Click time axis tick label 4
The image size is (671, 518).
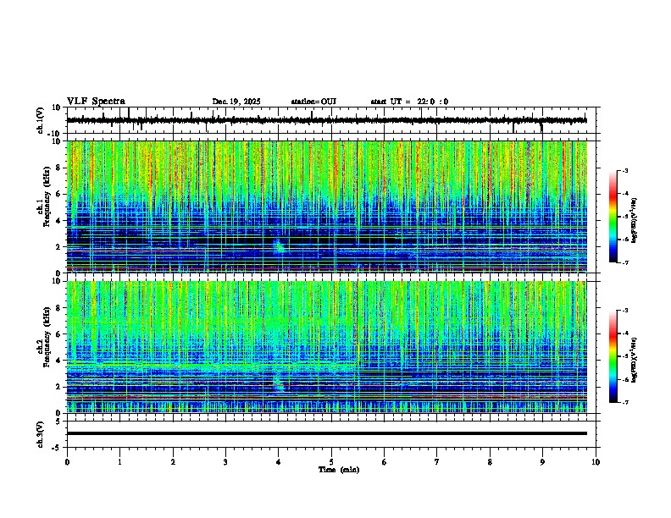click(279, 462)
